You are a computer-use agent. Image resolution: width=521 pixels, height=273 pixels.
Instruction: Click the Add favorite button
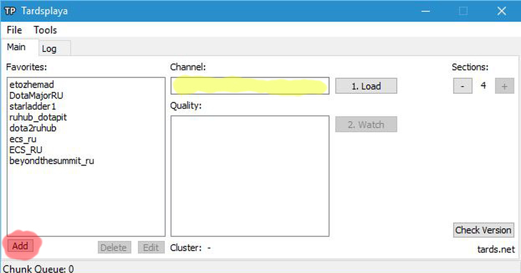(x=20, y=246)
